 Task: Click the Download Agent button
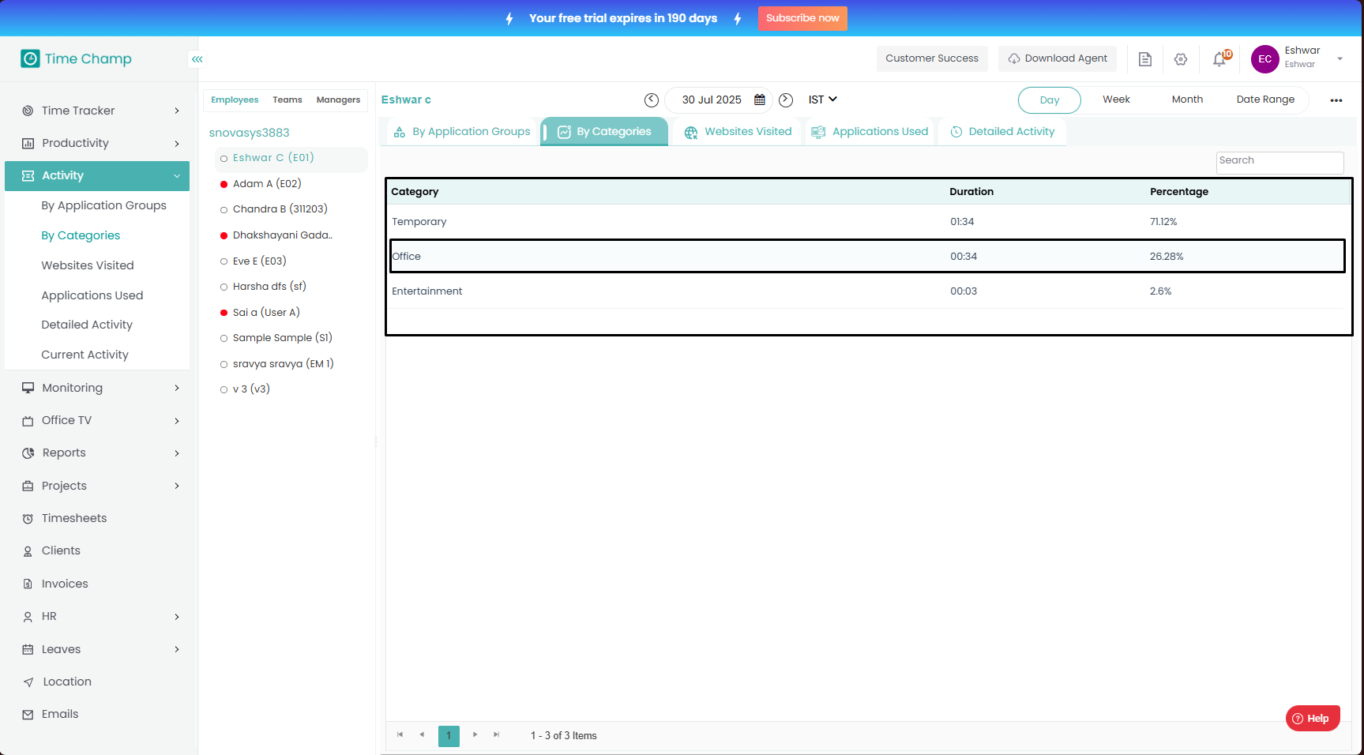(x=1057, y=58)
